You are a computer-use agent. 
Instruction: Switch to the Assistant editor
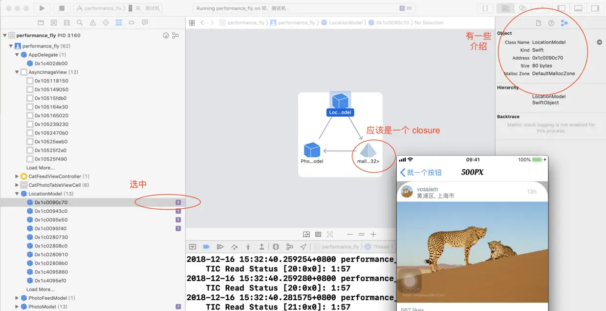click(522, 8)
